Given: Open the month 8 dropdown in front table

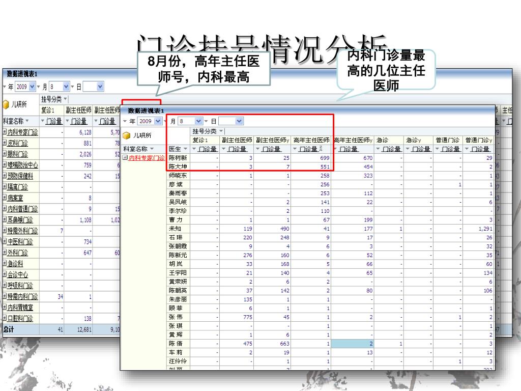Looking at the screenshot, I should coord(198,121).
